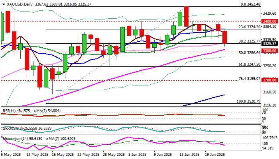The image size is (279, 159).
Task: Select the red 3400.00 price level label
Action: point(270,21)
